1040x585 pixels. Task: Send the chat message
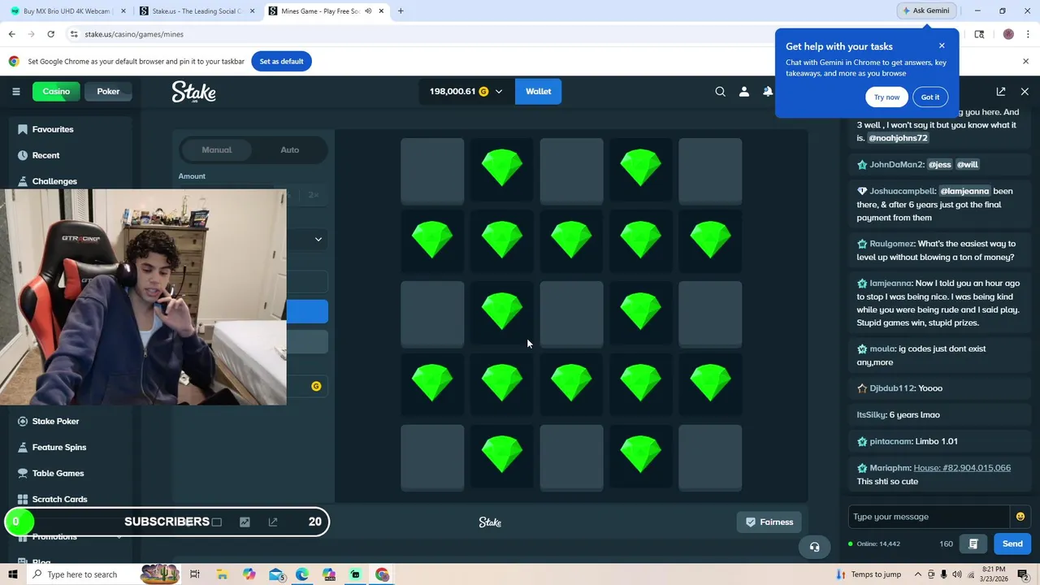pyautogui.click(x=1012, y=544)
